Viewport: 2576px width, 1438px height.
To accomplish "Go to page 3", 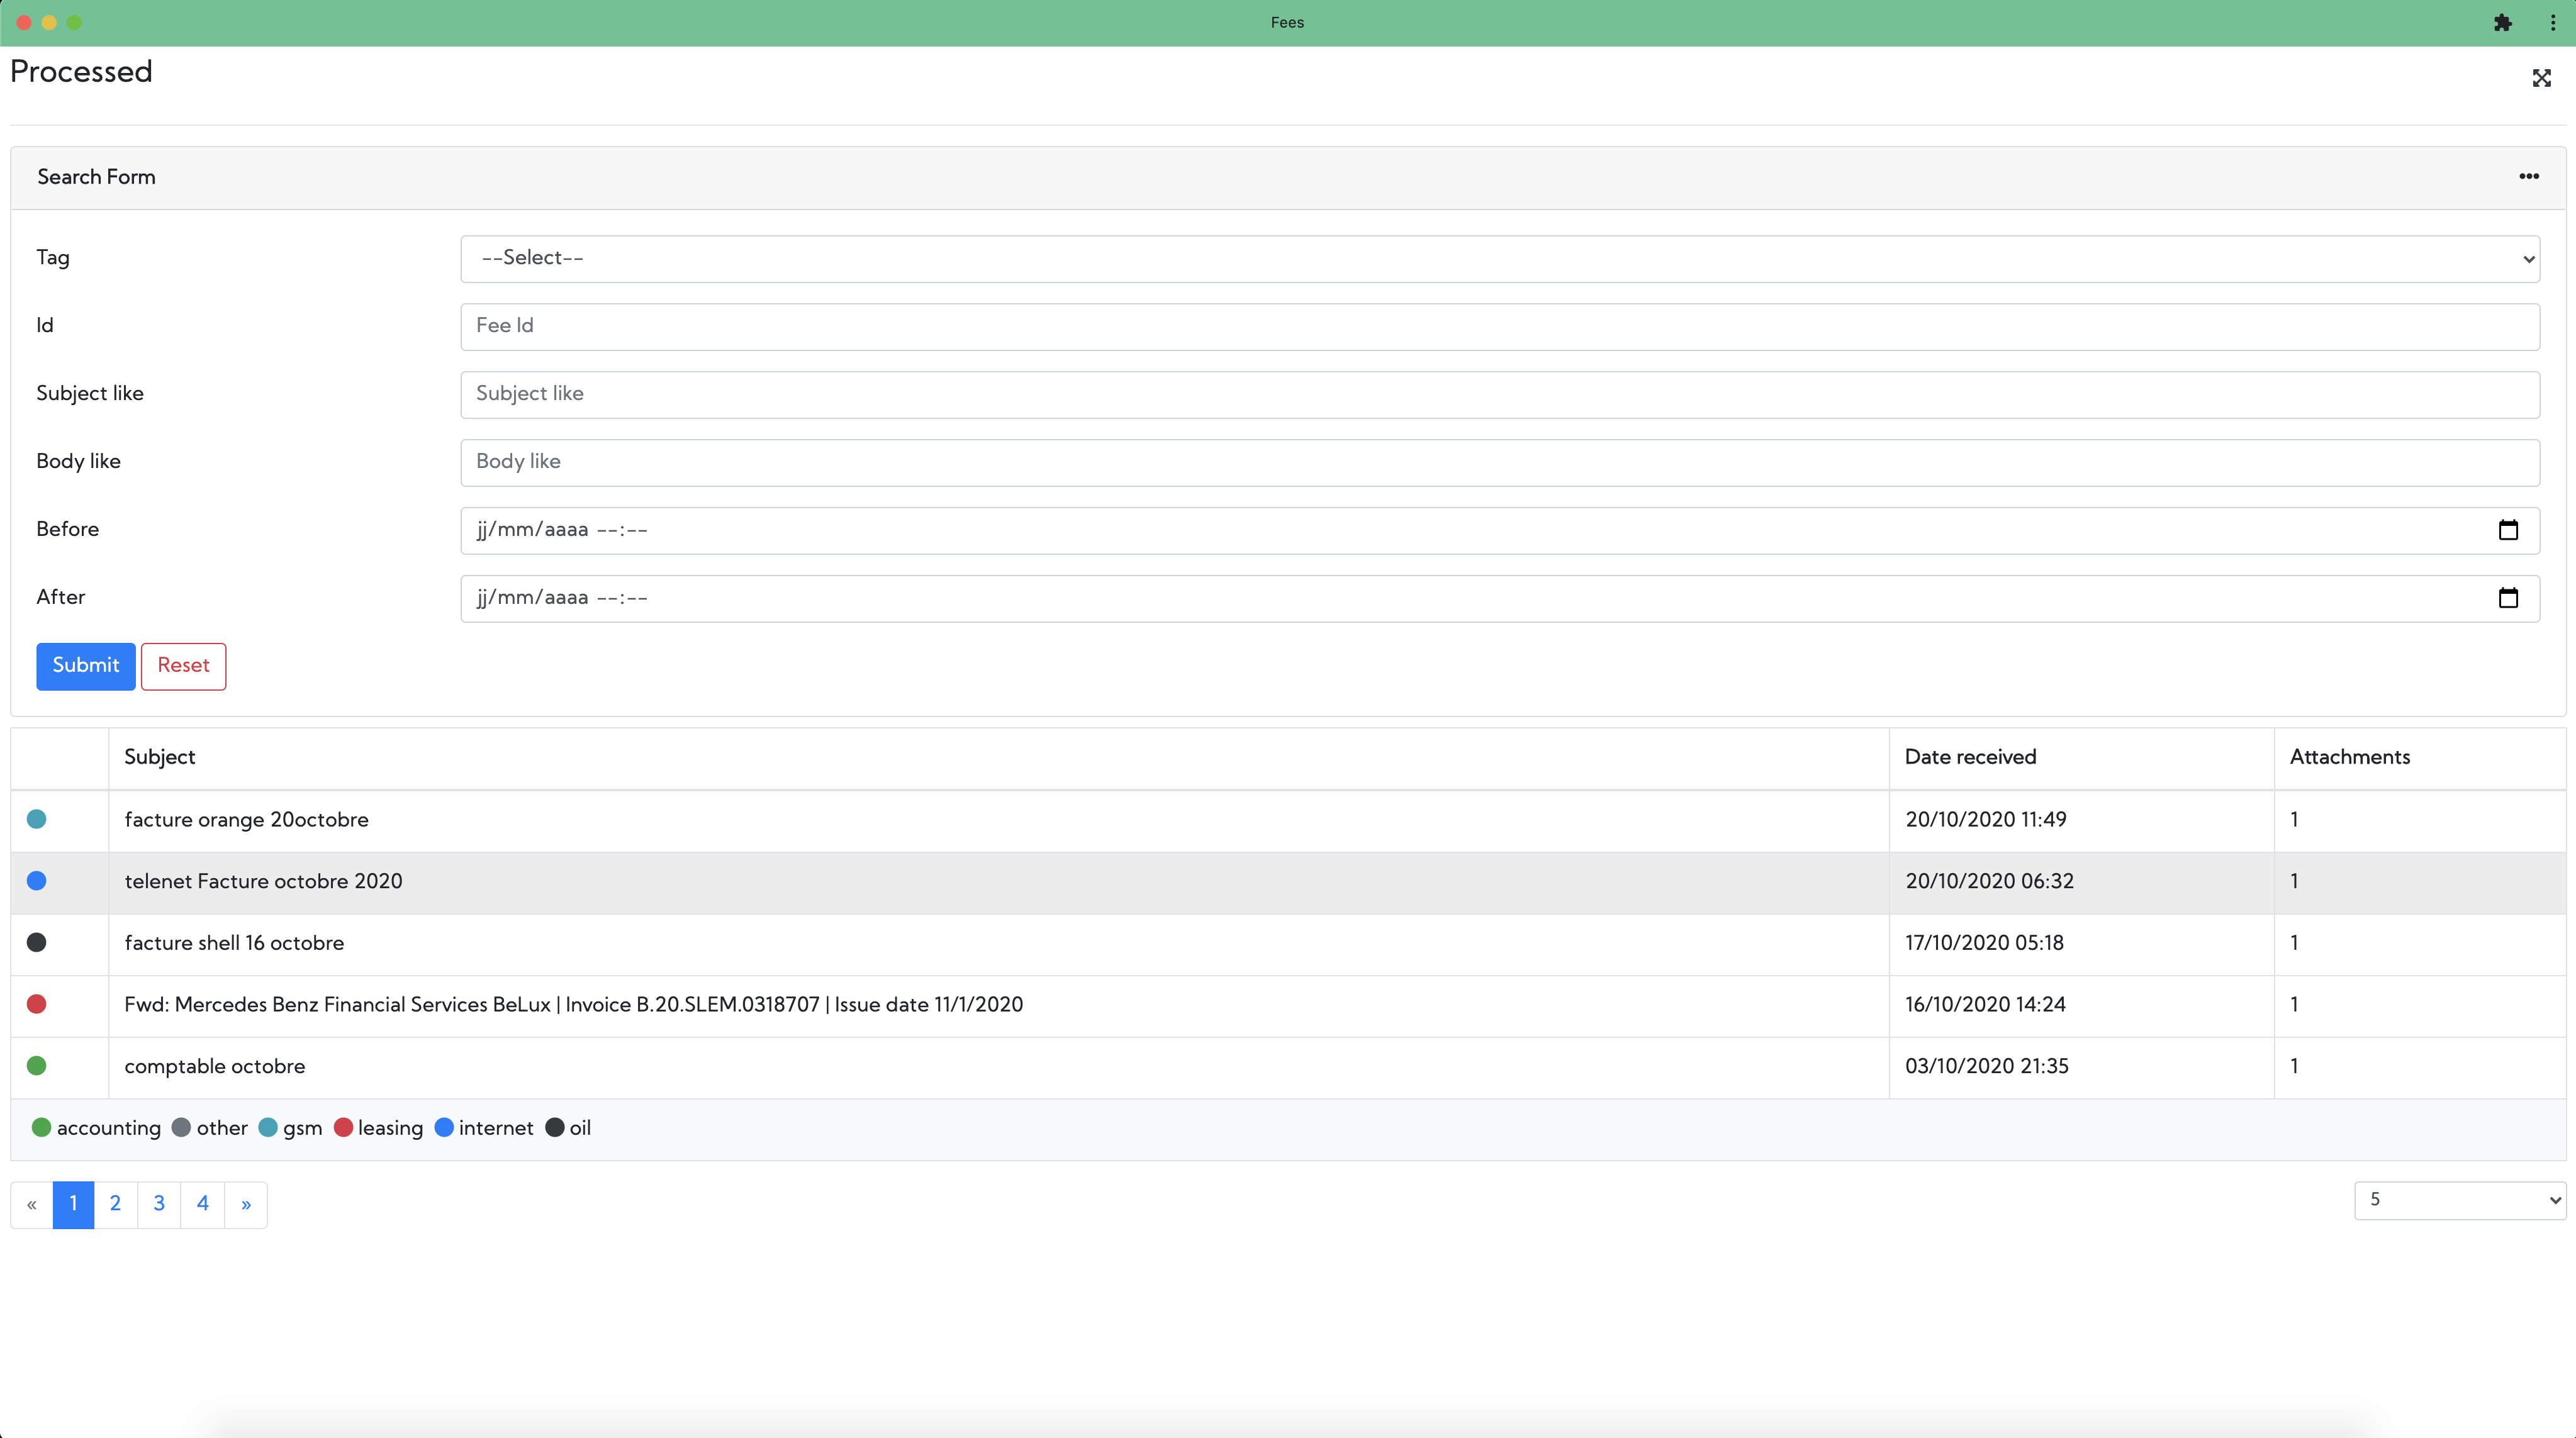I will coord(159,1204).
